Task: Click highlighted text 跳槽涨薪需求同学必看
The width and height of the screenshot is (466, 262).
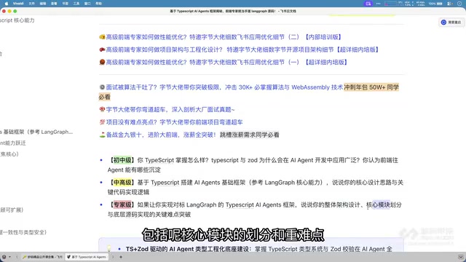Action: tap(250, 135)
